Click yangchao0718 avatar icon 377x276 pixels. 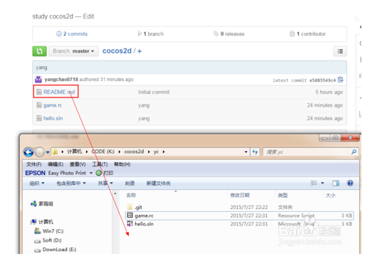pyautogui.click(x=38, y=80)
